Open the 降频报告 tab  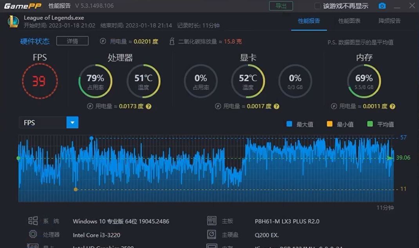pos(389,22)
